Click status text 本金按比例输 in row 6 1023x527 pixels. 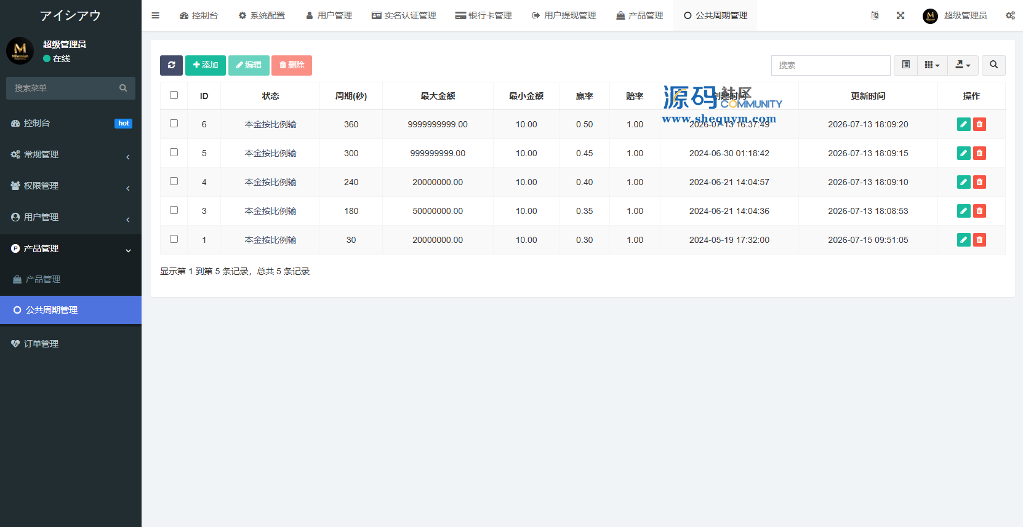pos(271,124)
